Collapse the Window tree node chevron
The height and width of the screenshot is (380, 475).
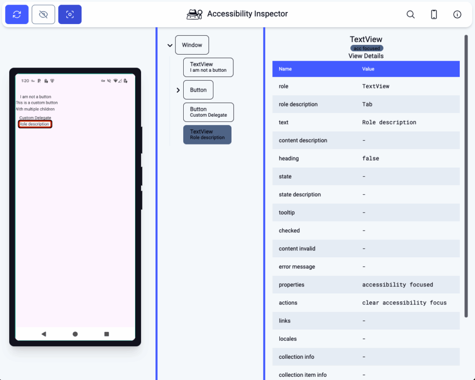tap(170, 45)
